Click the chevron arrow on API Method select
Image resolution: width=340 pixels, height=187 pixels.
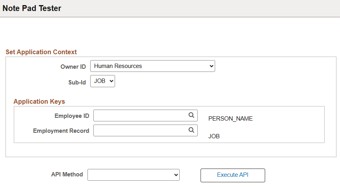pyautogui.click(x=176, y=175)
